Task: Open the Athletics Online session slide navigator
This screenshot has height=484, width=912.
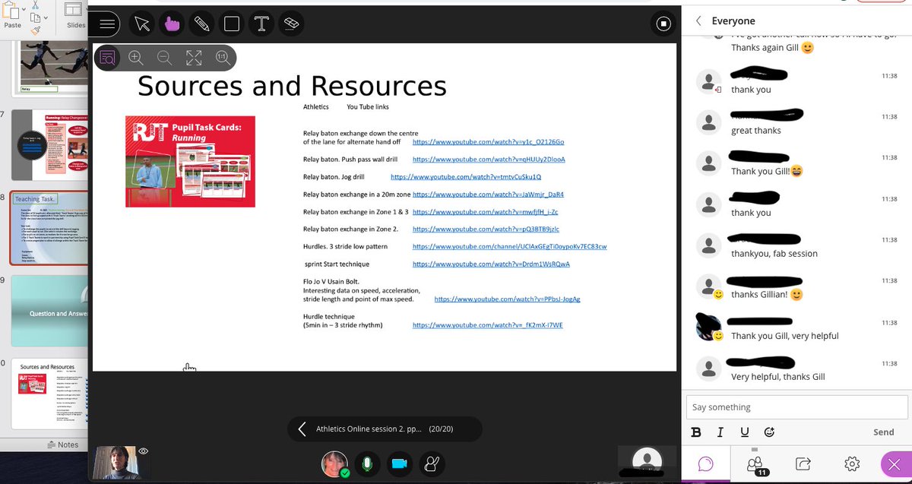Action: pyautogui.click(x=385, y=429)
